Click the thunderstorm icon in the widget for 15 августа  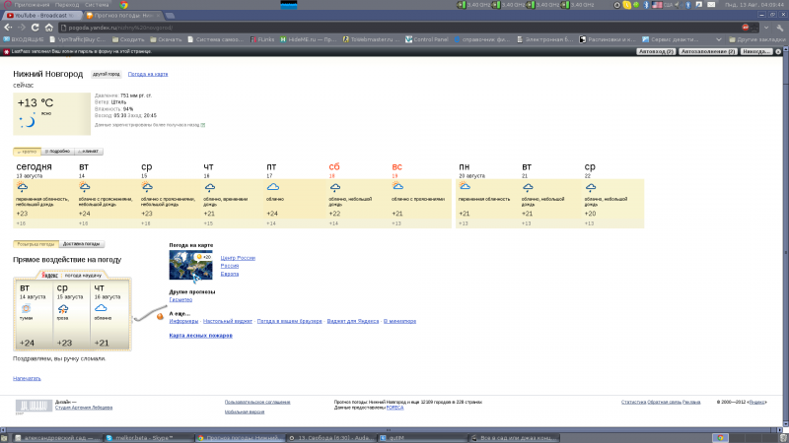pos(63,309)
